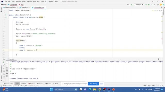
Task: Open the Navigate menu
Action: [18, 2]
